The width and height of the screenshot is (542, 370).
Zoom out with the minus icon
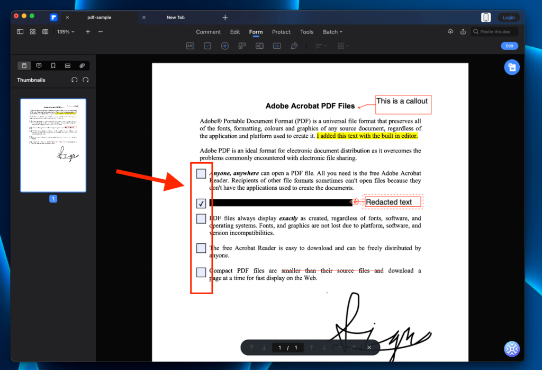[101, 31]
